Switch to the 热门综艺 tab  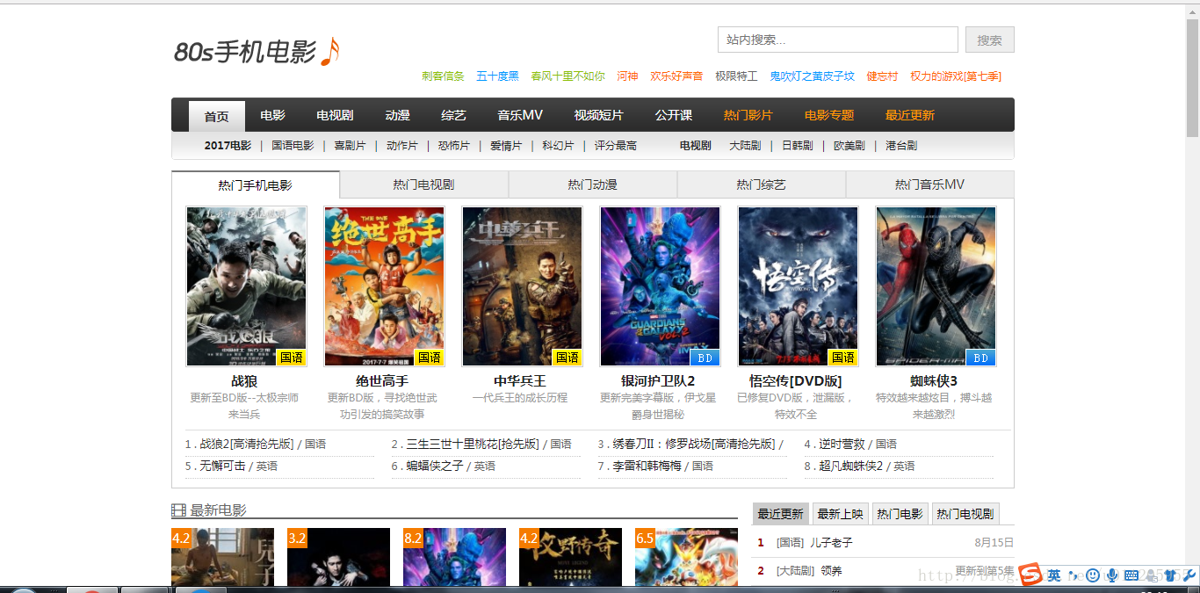(761, 184)
